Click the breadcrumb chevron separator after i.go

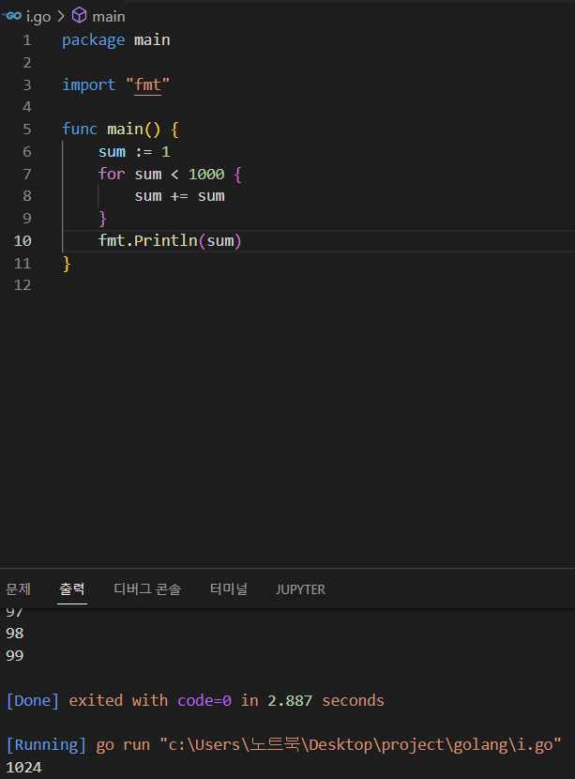pos(61,16)
